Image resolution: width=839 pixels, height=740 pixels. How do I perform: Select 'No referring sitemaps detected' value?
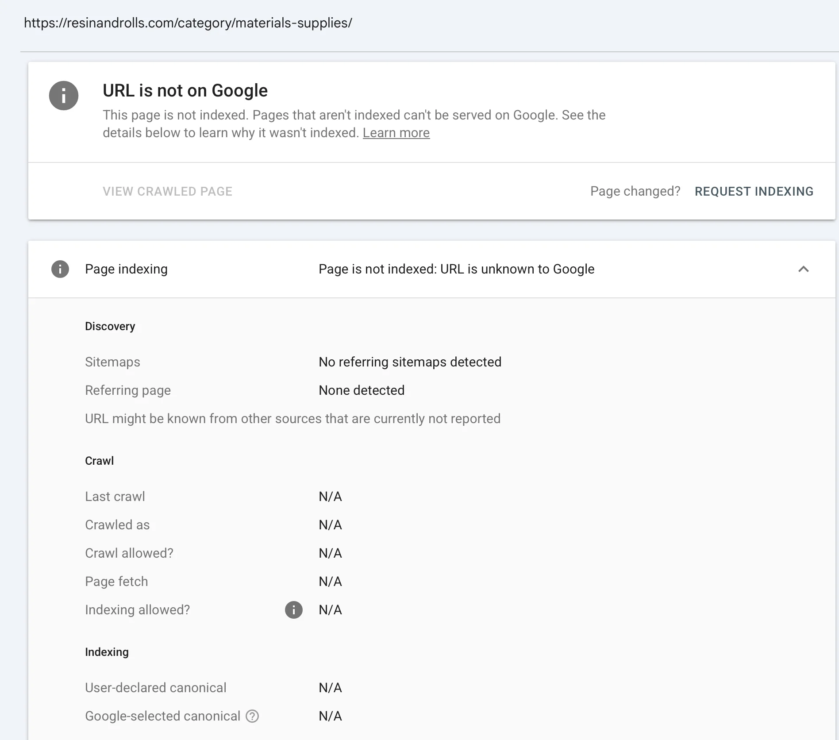click(410, 362)
